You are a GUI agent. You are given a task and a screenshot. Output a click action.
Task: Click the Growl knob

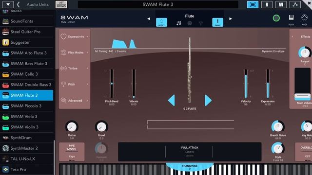tap(101, 127)
